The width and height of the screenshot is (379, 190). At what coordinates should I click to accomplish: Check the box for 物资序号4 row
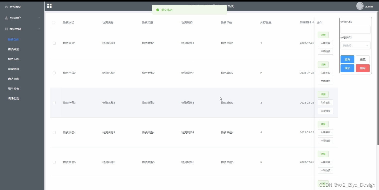[x=54, y=132]
